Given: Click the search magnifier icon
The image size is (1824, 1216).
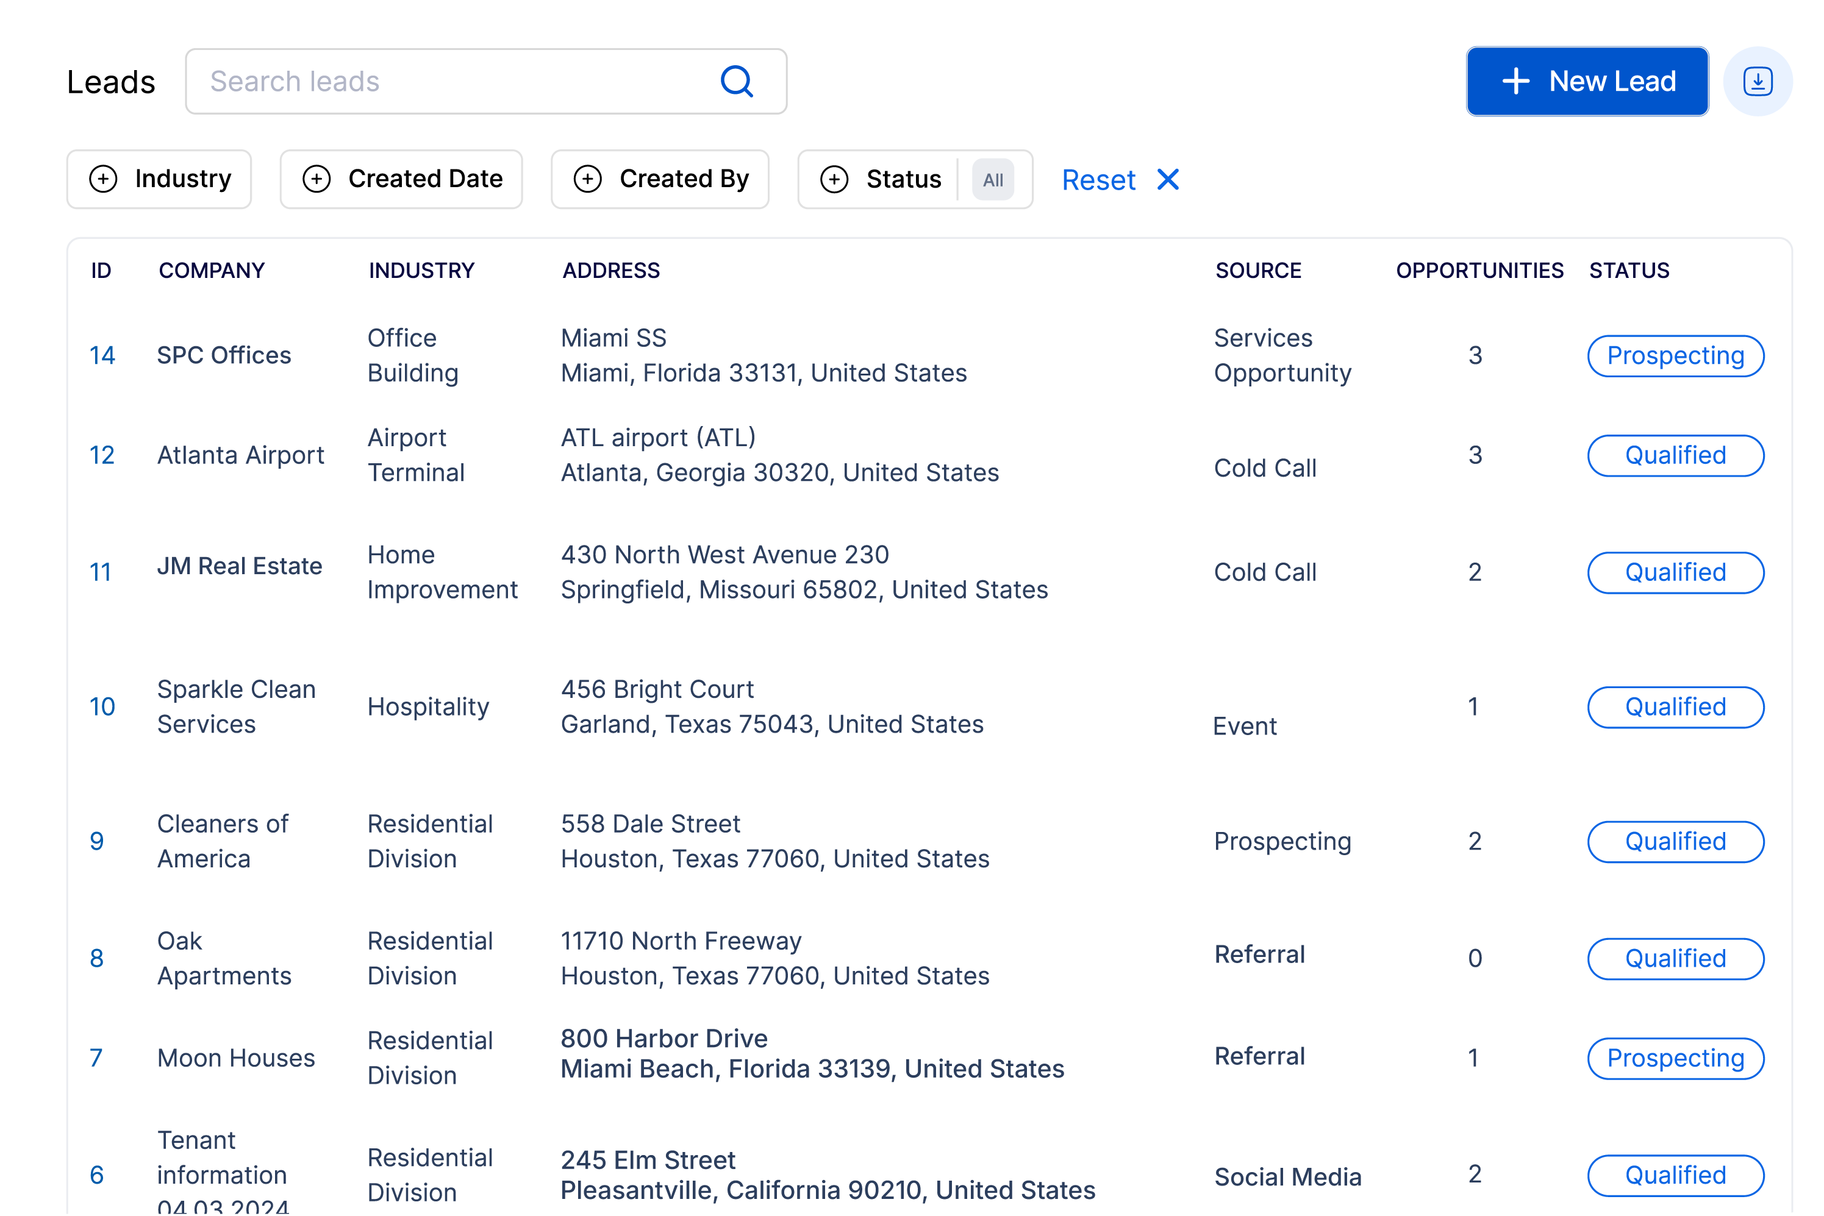Looking at the screenshot, I should (736, 82).
